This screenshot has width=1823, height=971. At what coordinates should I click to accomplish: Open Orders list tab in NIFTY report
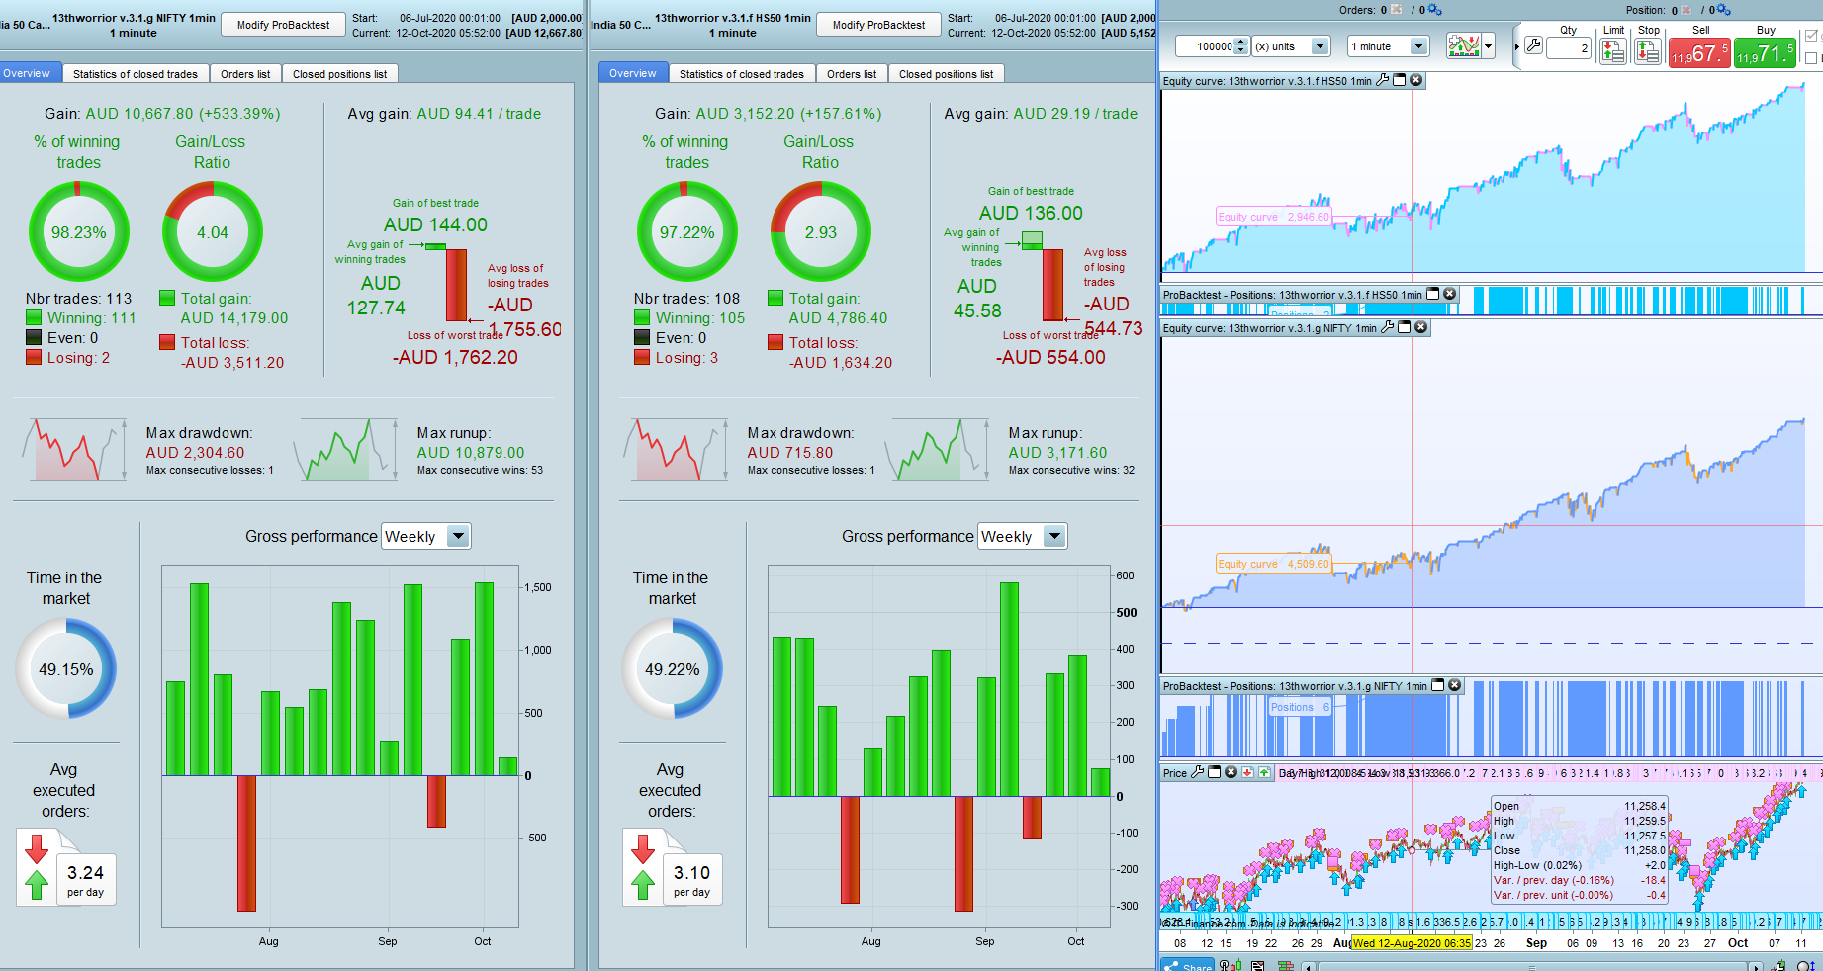coord(245,74)
